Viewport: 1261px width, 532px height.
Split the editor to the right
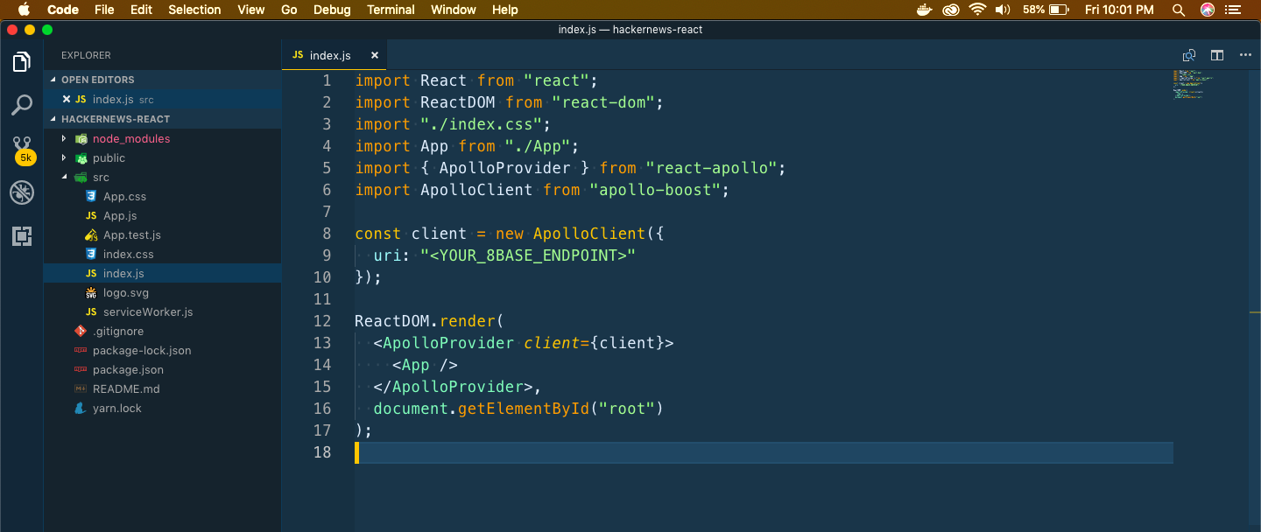(x=1217, y=55)
